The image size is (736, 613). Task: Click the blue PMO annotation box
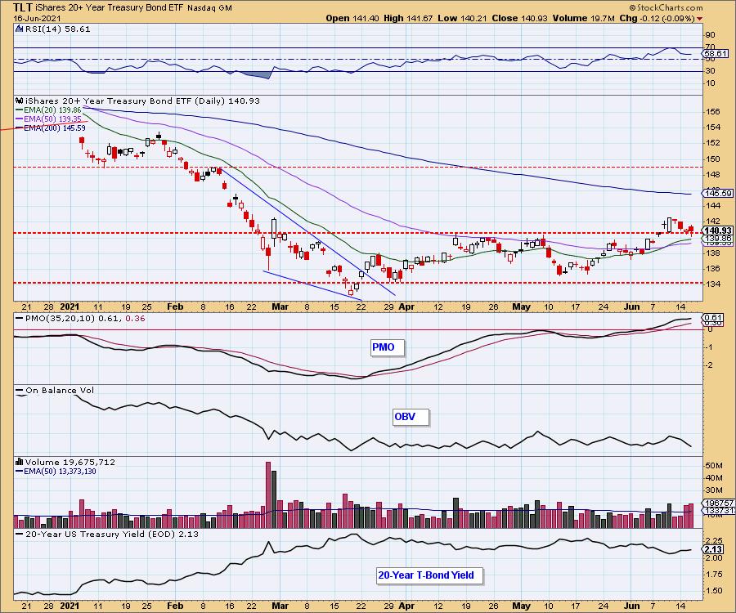click(387, 347)
